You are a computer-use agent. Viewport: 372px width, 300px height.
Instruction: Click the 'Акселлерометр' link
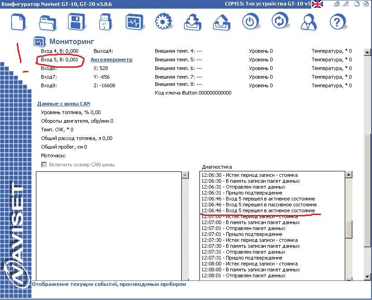point(112,60)
